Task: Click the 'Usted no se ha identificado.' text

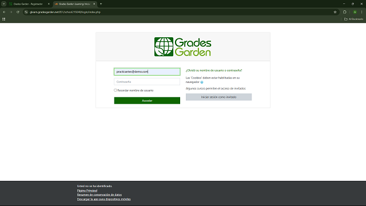Action: click(94, 186)
